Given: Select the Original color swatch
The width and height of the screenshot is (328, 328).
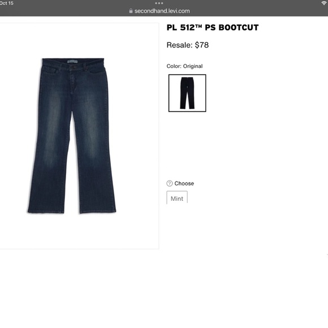Looking at the screenshot, I should 187,93.
